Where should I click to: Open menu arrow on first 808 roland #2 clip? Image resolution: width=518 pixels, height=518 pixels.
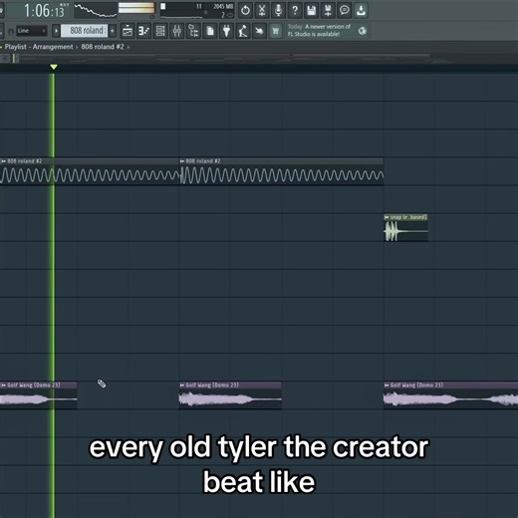click(4, 161)
